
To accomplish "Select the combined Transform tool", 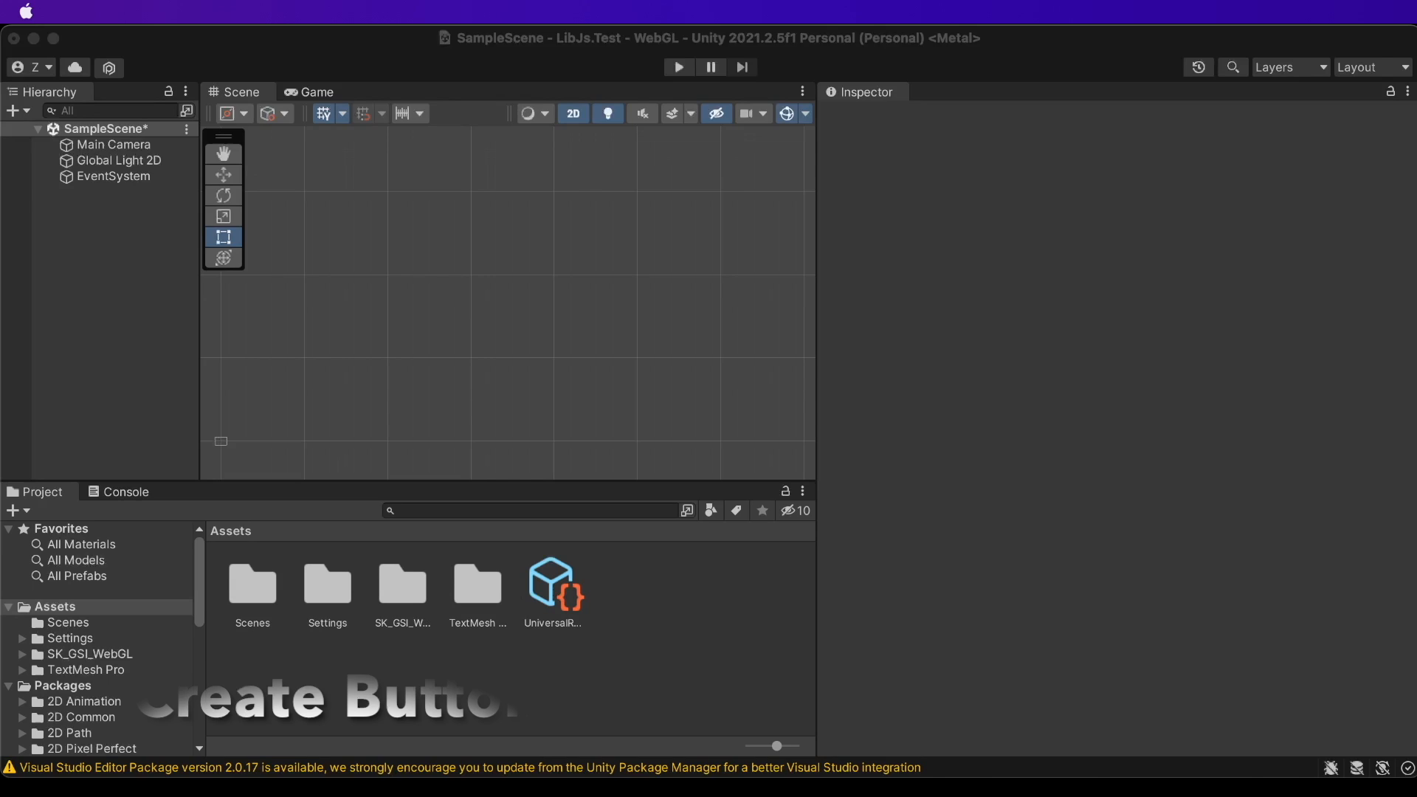I will click(x=224, y=258).
